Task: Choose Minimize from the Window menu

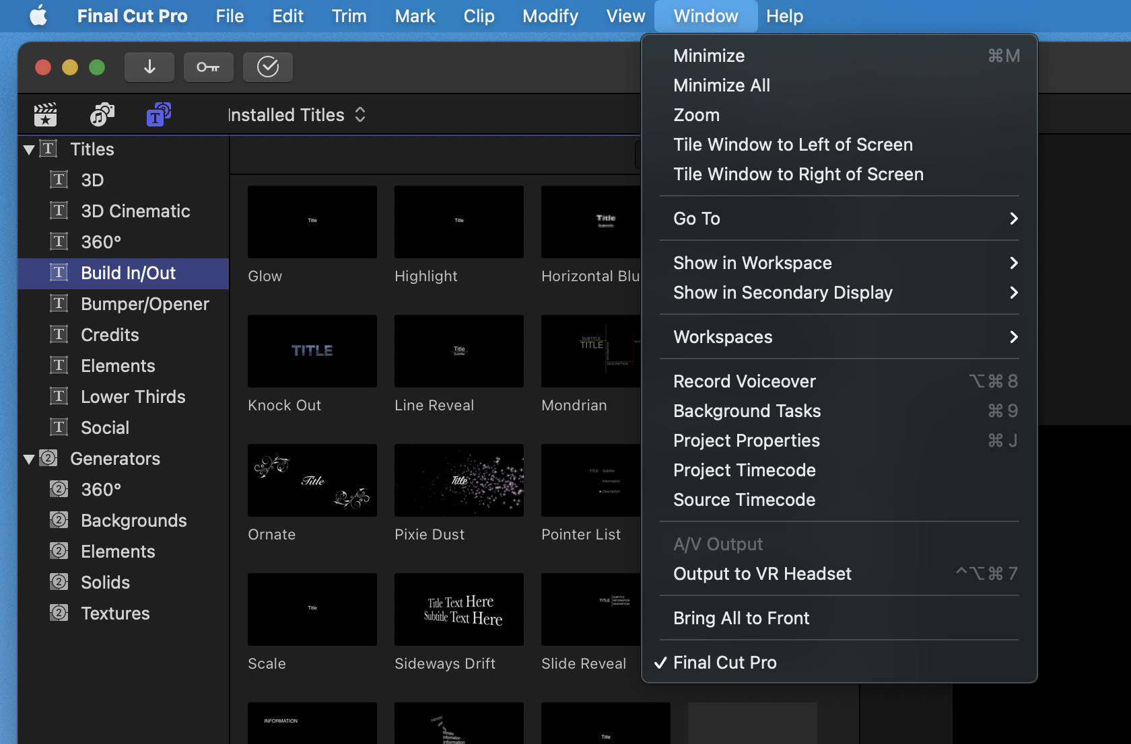Action: click(x=839, y=56)
